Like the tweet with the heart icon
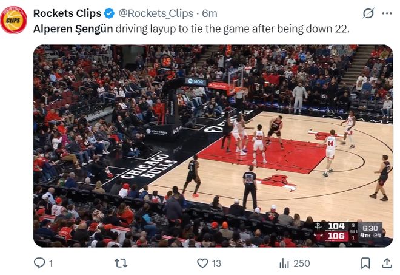Screen dimensions: 400x275 [202, 263]
